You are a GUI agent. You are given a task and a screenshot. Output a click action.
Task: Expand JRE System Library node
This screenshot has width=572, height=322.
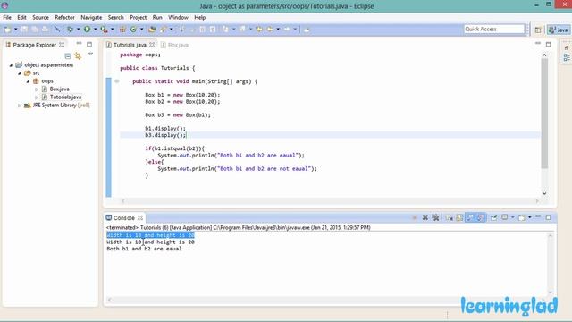tap(20, 106)
